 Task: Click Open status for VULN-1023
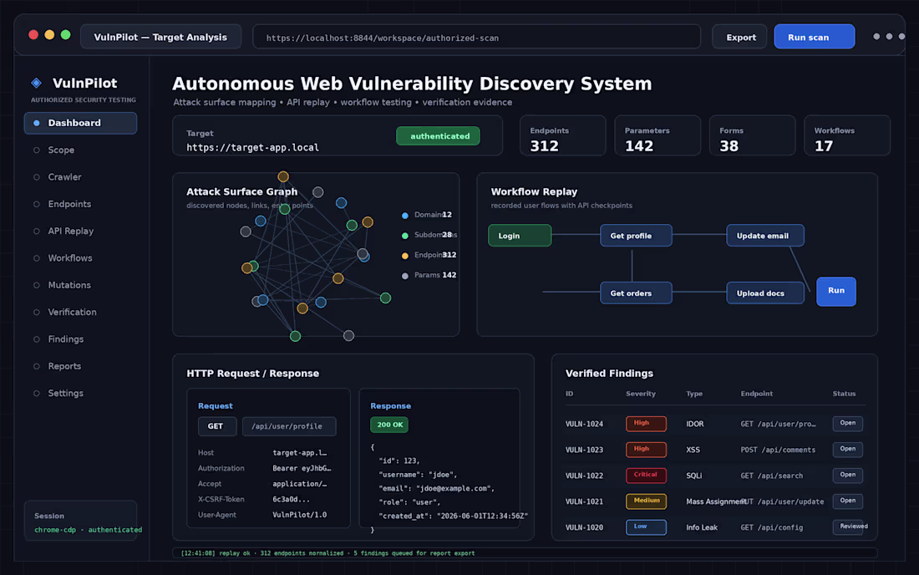847,449
